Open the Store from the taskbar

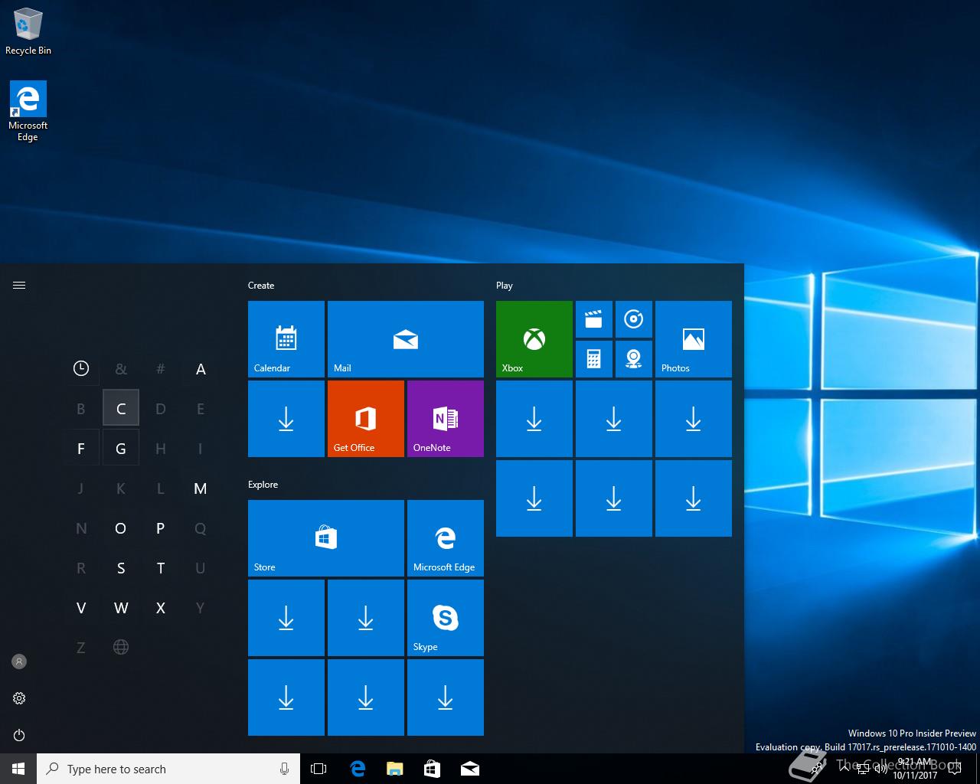tap(432, 769)
